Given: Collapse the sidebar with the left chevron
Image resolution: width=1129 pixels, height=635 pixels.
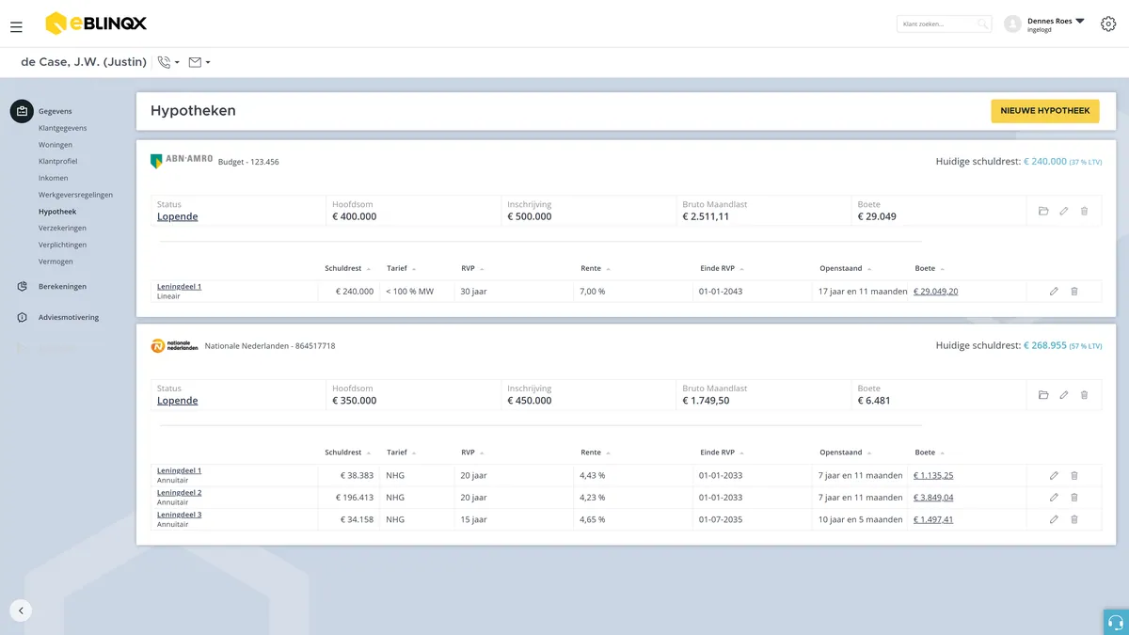Looking at the screenshot, I should (x=21, y=611).
